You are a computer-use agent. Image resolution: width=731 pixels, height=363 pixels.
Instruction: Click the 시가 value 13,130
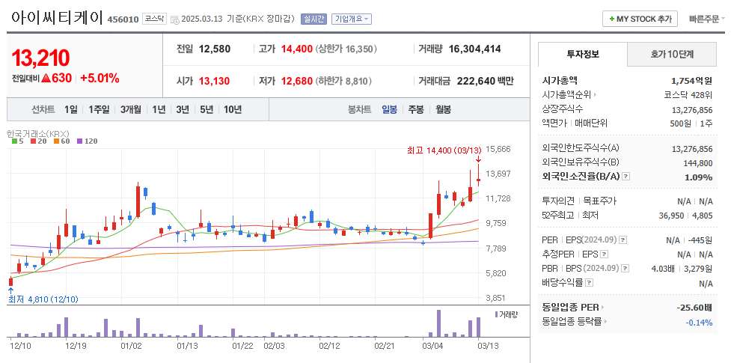coord(215,81)
